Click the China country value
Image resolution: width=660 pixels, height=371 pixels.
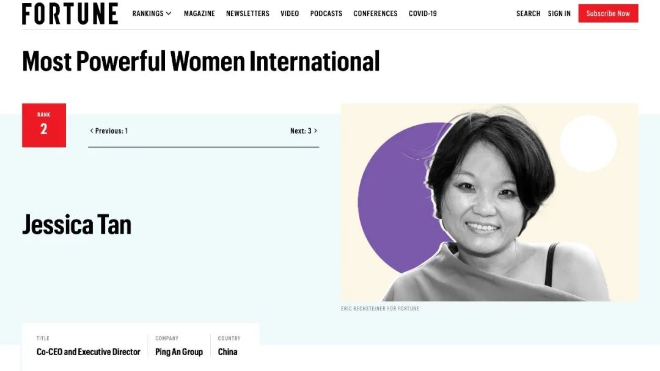(x=228, y=351)
